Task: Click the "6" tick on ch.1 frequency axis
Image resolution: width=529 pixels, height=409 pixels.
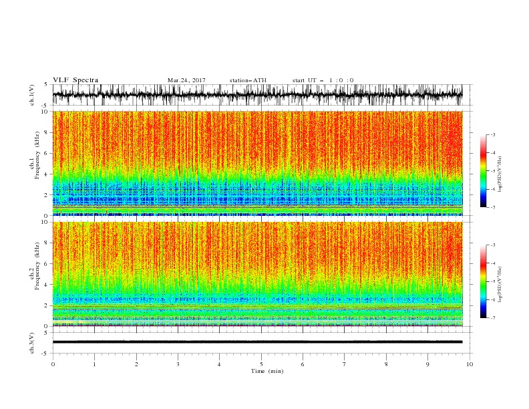Action: [x=46, y=153]
